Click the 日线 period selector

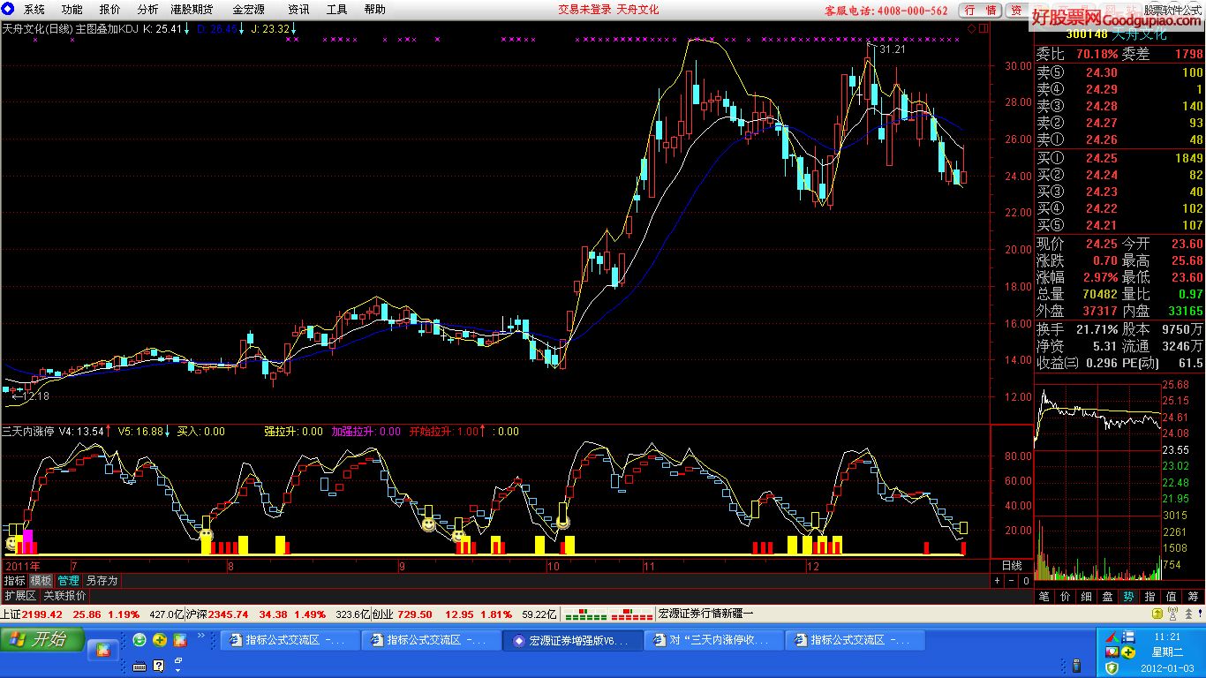pos(1012,565)
